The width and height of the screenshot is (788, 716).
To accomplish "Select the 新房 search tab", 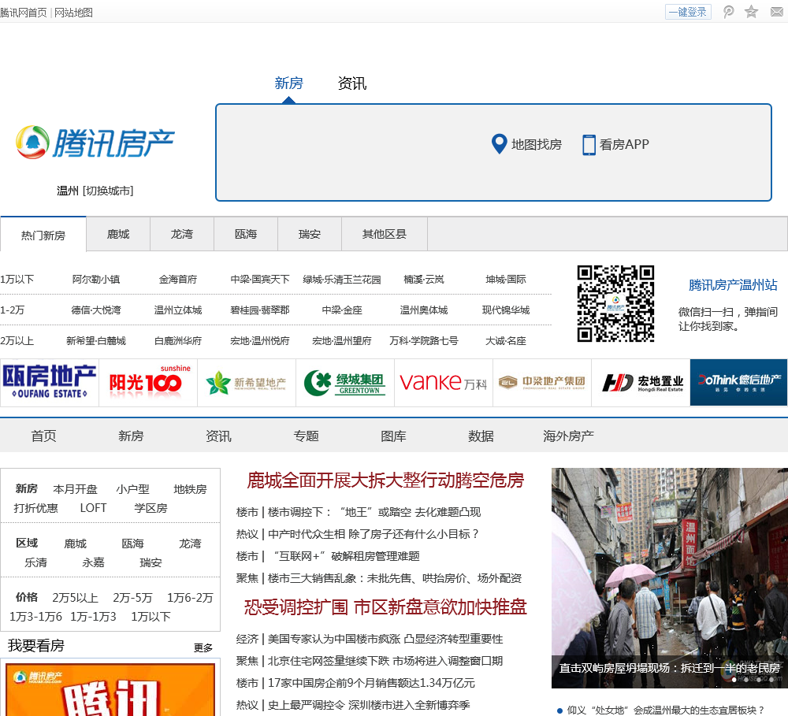I will click(x=288, y=83).
